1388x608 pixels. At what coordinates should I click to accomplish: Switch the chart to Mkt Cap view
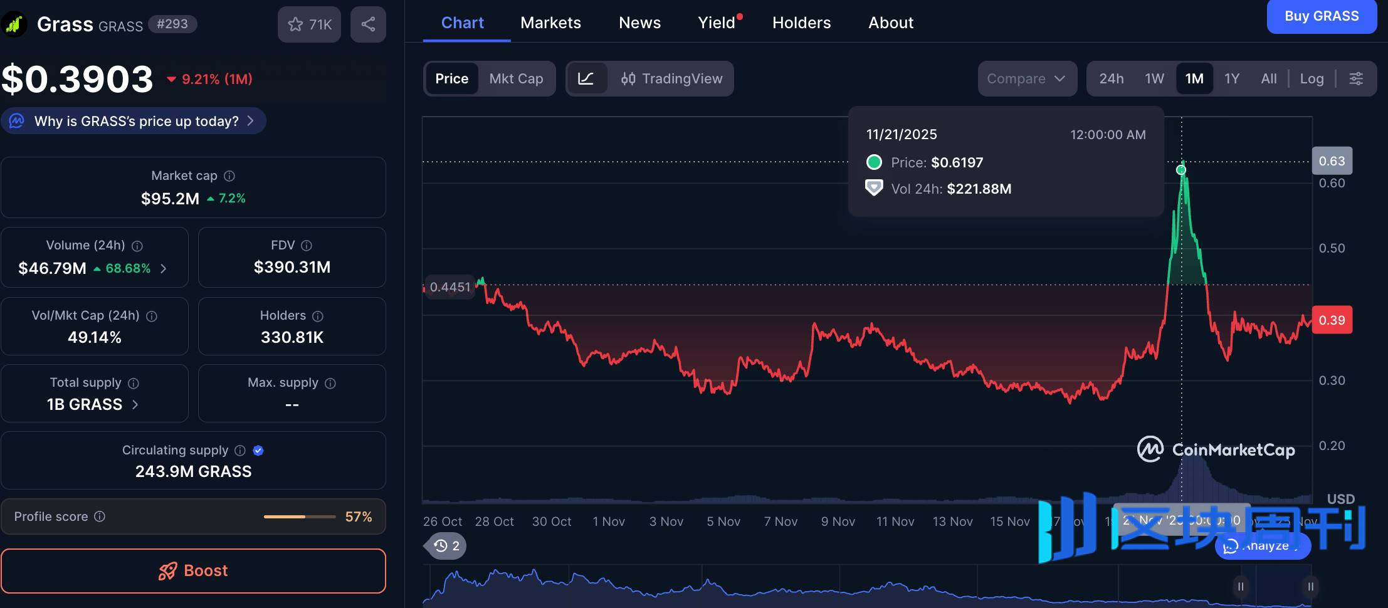[x=516, y=78]
